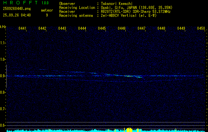This screenshot has width=208, height=132.
Task: Click the 0450 time marker
Action: pos(201,29)
